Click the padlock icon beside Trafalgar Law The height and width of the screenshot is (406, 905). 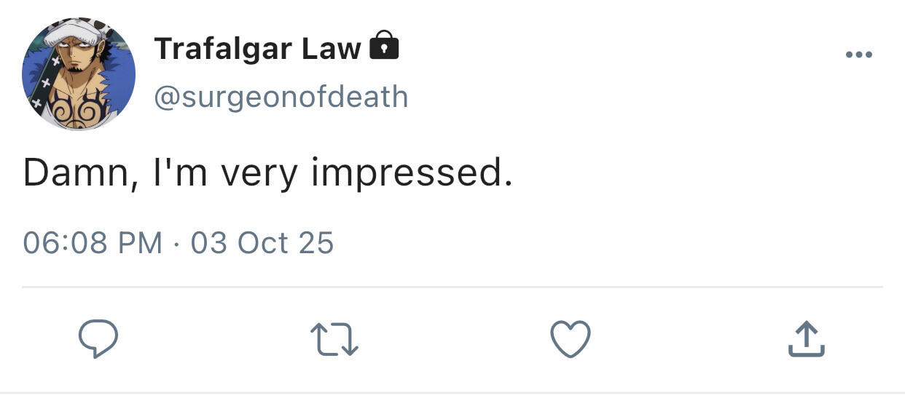(x=385, y=47)
